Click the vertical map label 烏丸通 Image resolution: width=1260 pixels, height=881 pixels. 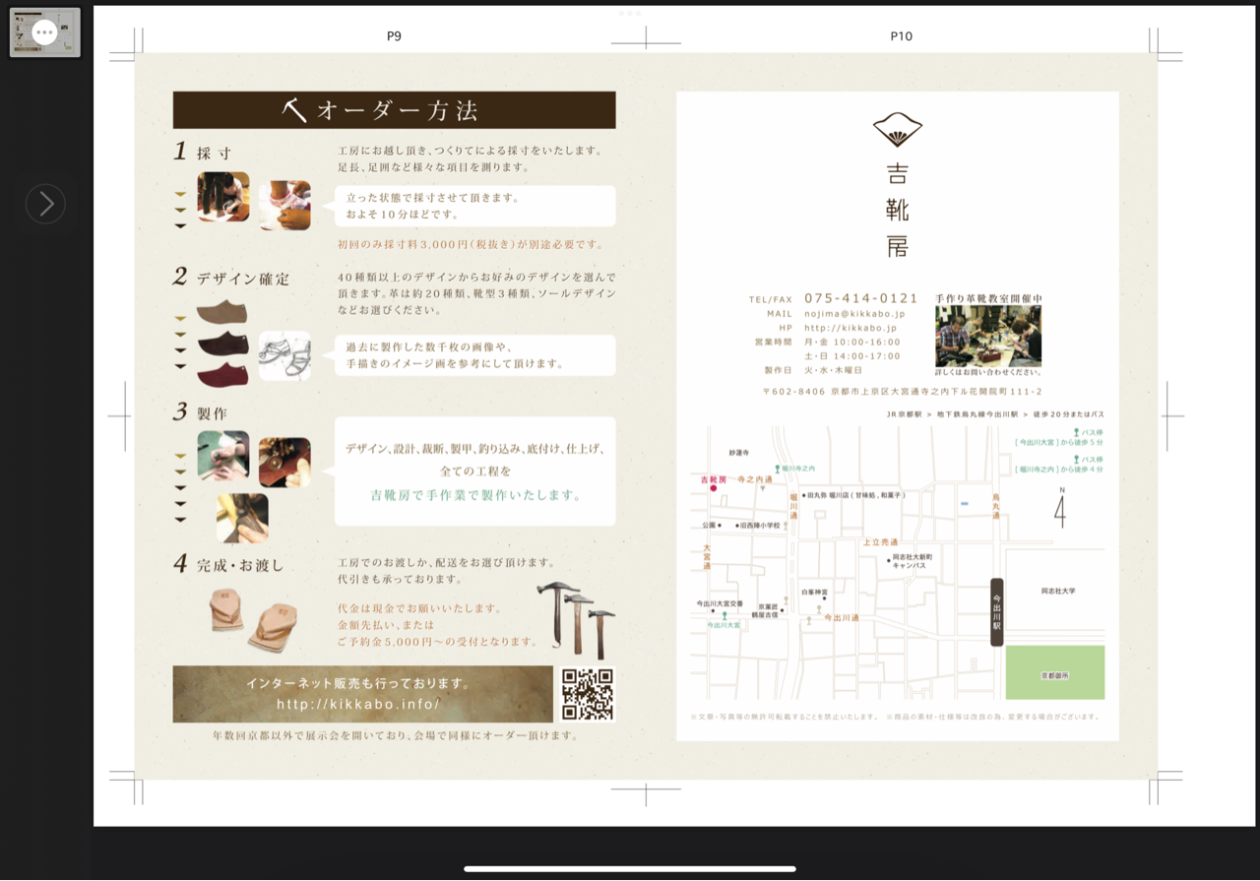[x=996, y=506]
